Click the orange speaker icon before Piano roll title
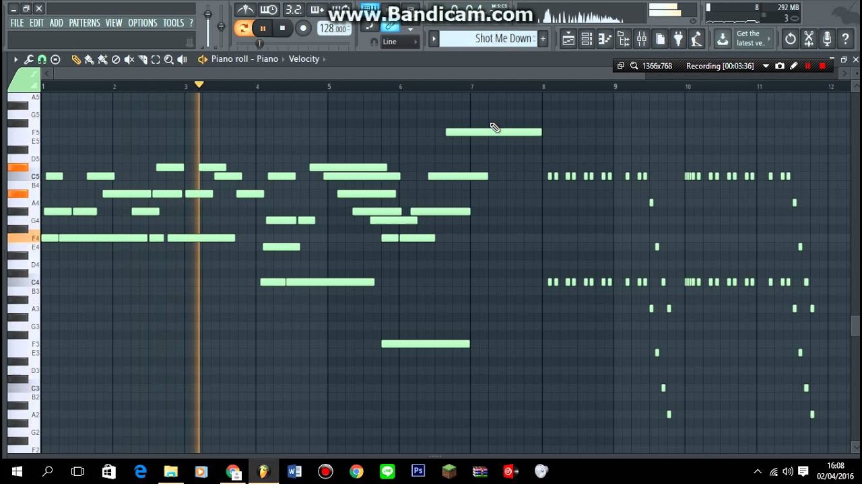Viewport: 862px width, 484px height. coord(202,59)
